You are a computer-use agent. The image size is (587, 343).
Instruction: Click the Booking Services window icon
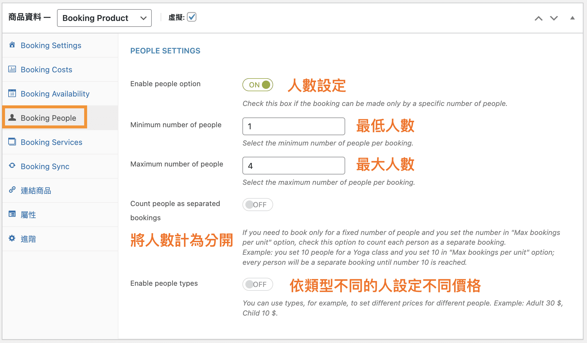tap(12, 142)
